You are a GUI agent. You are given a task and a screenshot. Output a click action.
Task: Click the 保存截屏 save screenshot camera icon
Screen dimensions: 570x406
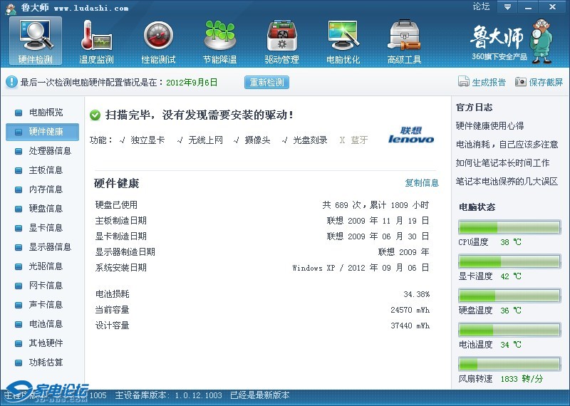pyautogui.click(x=521, y=82)
